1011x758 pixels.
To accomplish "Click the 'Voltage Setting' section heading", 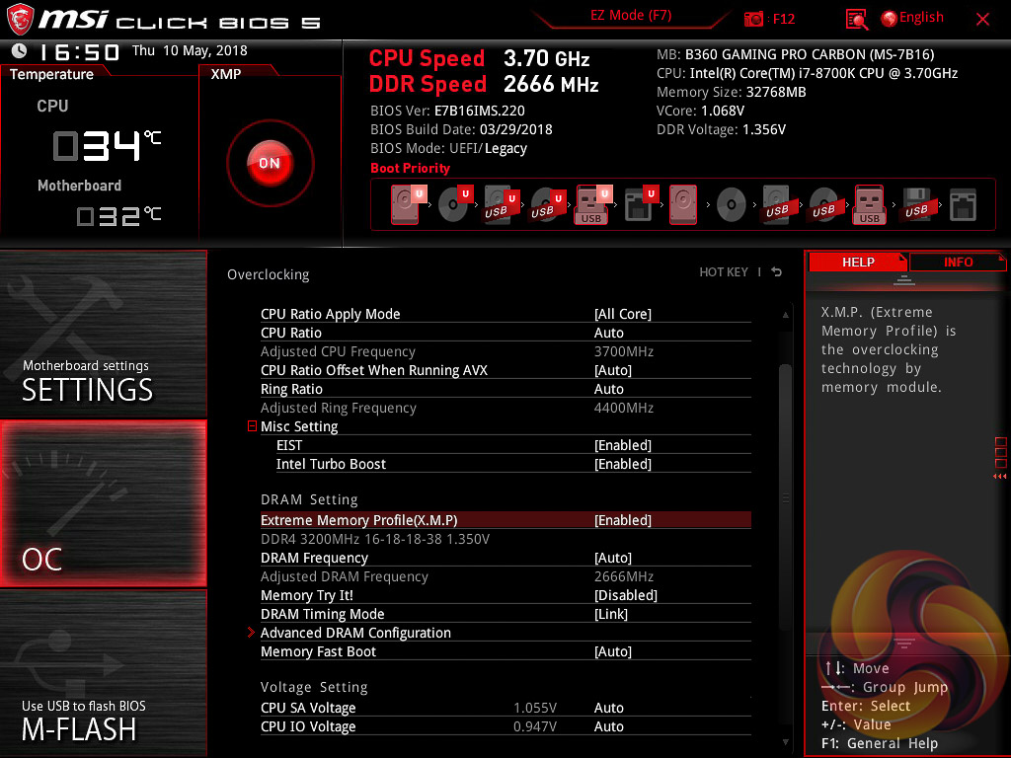I will coord(314,687).
